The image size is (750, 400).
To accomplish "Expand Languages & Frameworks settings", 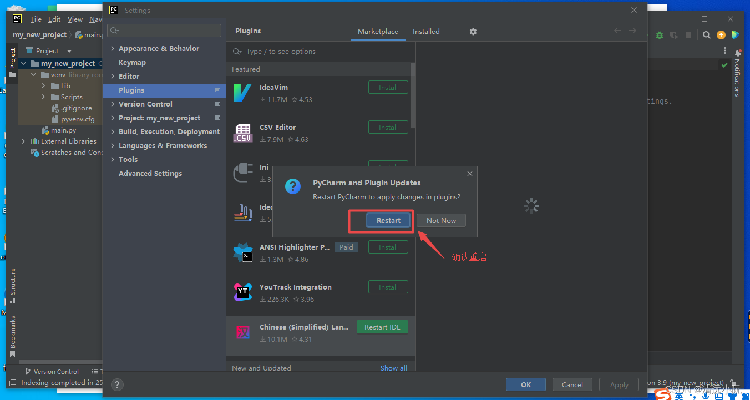I will (x=113, y=146).
